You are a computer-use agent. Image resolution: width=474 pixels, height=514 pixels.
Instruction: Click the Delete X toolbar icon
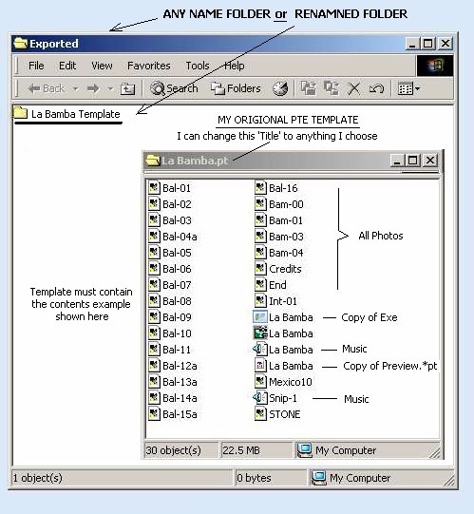(x=353, y=88)
